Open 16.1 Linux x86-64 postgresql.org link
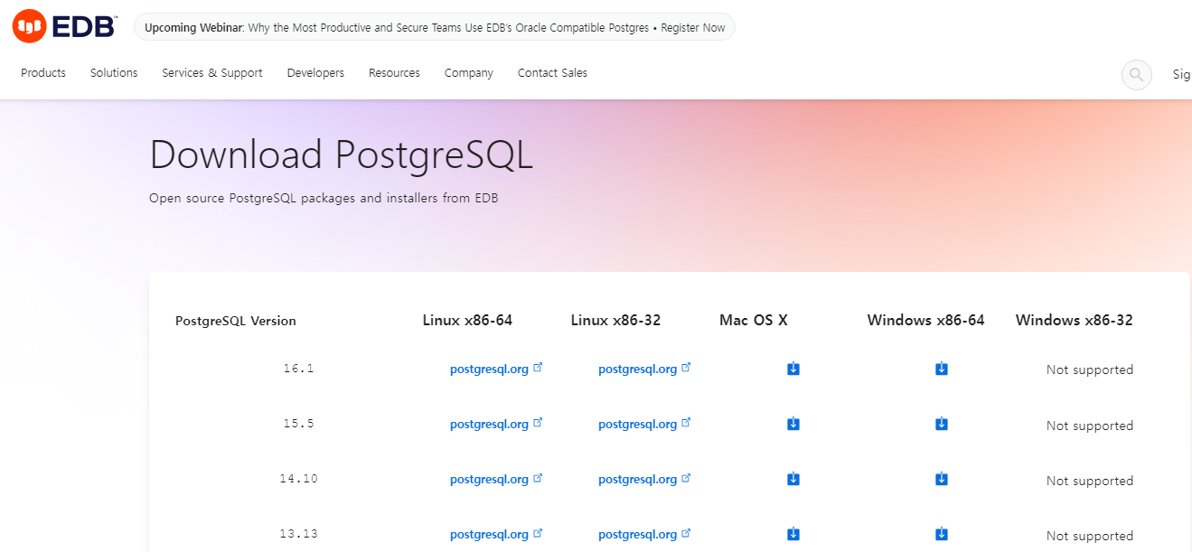 point(496,369)
